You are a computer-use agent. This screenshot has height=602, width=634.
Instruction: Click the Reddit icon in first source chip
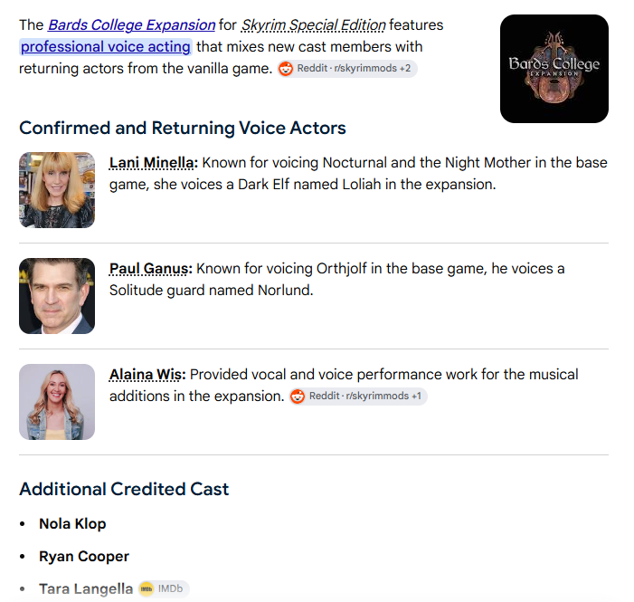286,69
